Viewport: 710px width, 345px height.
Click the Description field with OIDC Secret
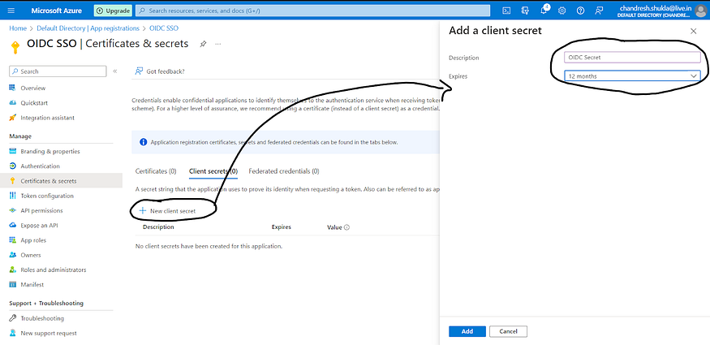pos(632,58)
